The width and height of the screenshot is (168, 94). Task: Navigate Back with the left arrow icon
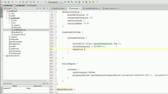point(38,2)
